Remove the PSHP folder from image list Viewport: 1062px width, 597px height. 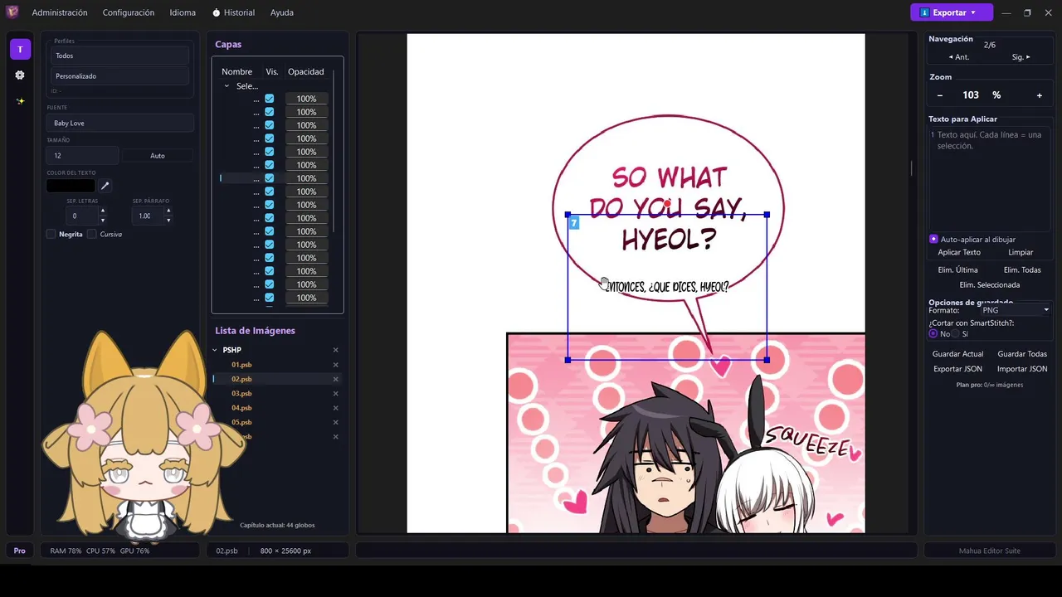point(336,350)
